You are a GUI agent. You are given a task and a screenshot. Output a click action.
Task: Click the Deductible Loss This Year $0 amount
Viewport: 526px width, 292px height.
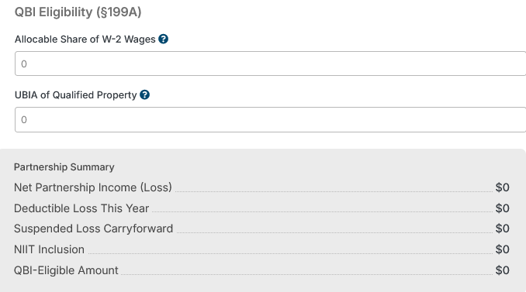click(x=502, y=208)
